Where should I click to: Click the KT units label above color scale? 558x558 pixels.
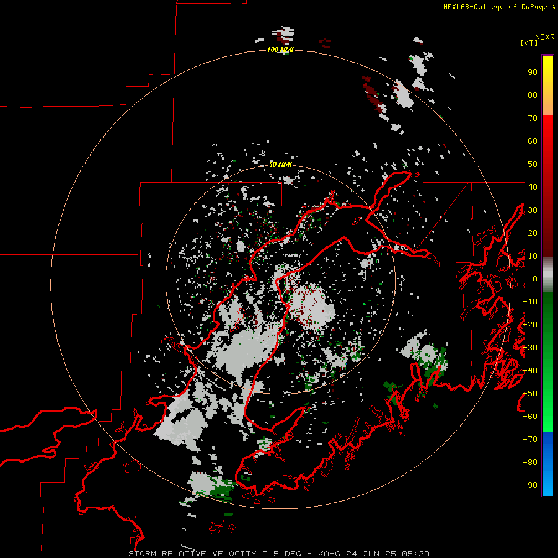529,43
